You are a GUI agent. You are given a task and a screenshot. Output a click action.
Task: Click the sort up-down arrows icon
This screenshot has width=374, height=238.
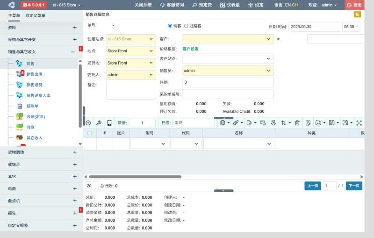[x=284, y=123]
